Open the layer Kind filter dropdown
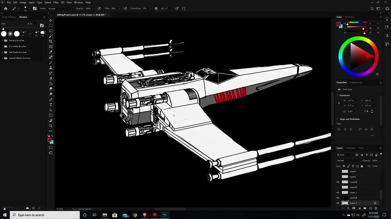This screenshot has width=391, height=219. point(345,155)
